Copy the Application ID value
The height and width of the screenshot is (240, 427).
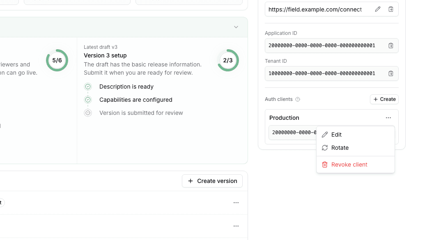click(x=391, y=46)
